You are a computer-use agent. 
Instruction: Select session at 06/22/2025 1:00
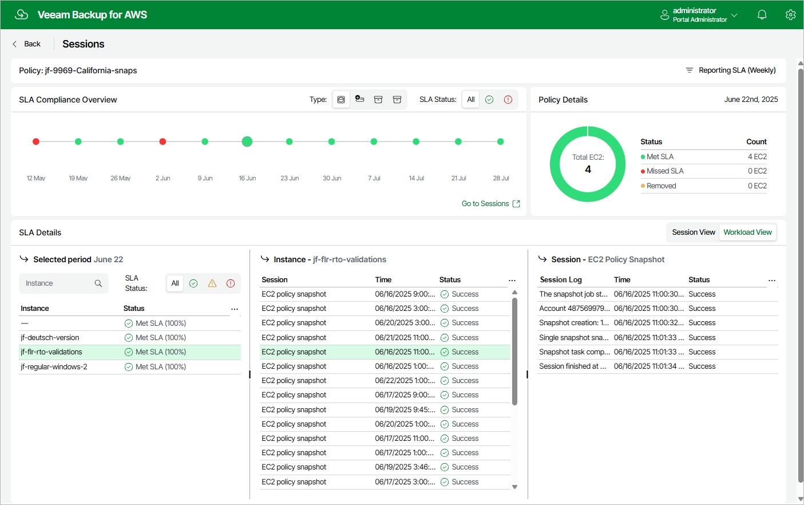pos(385,381)
